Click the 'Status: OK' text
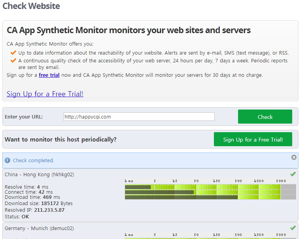 [x=17, y=217]
